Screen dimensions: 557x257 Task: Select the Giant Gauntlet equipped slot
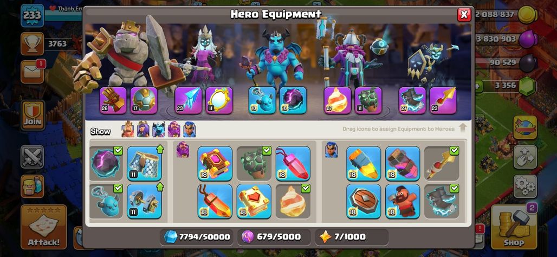(113, 100)
